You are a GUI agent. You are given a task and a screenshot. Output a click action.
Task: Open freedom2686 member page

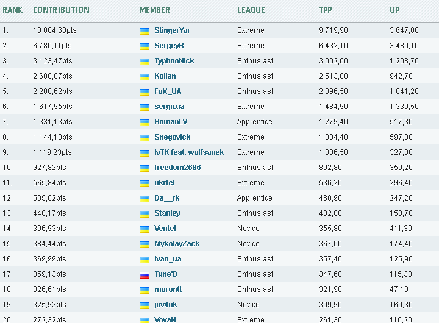(x=177, y=168)
